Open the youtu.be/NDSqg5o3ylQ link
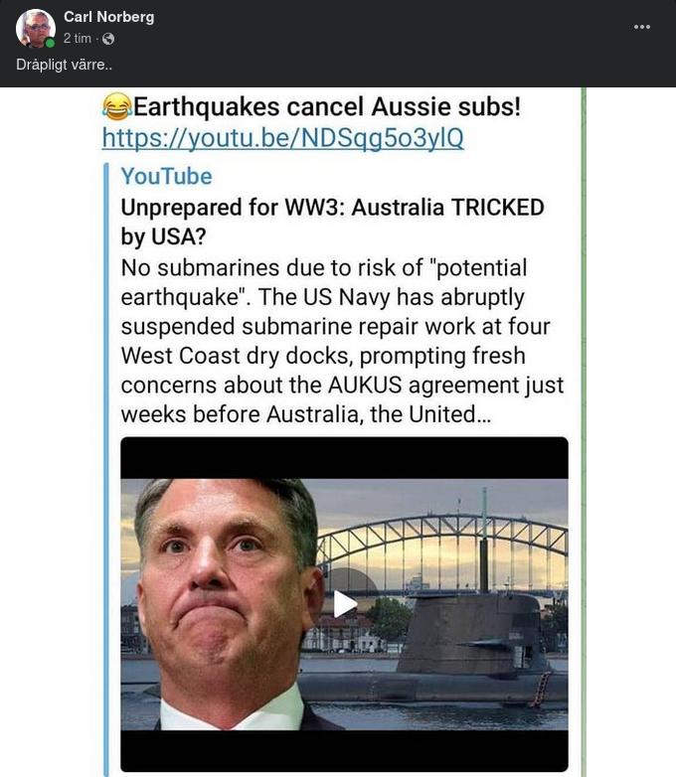 (x=282, y=138)
